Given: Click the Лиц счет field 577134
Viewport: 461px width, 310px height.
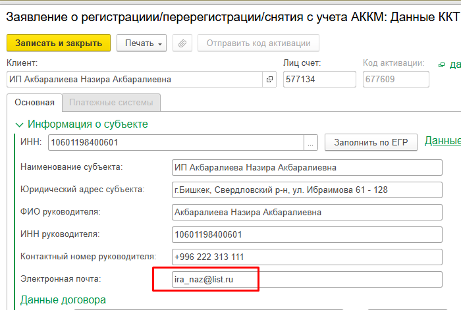Looking at the screenshot, I should pyautogui.click(x=319, y=80).
